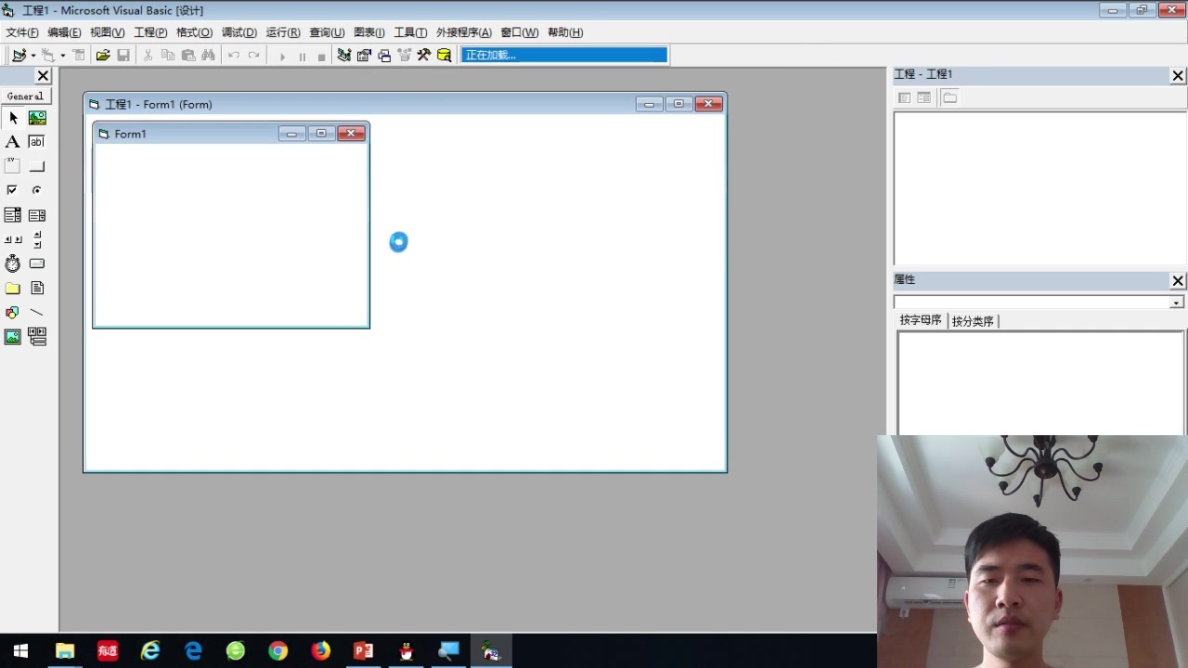Open the 工具(T) menu

[411, 32]
